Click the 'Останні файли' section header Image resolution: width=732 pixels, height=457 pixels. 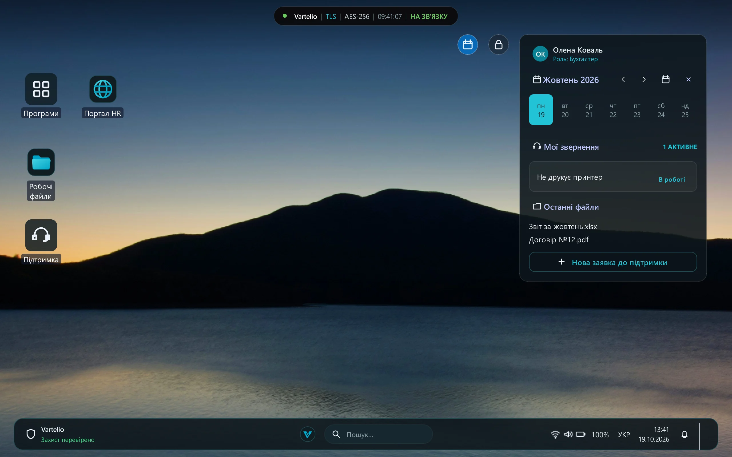tap(571, 207)
